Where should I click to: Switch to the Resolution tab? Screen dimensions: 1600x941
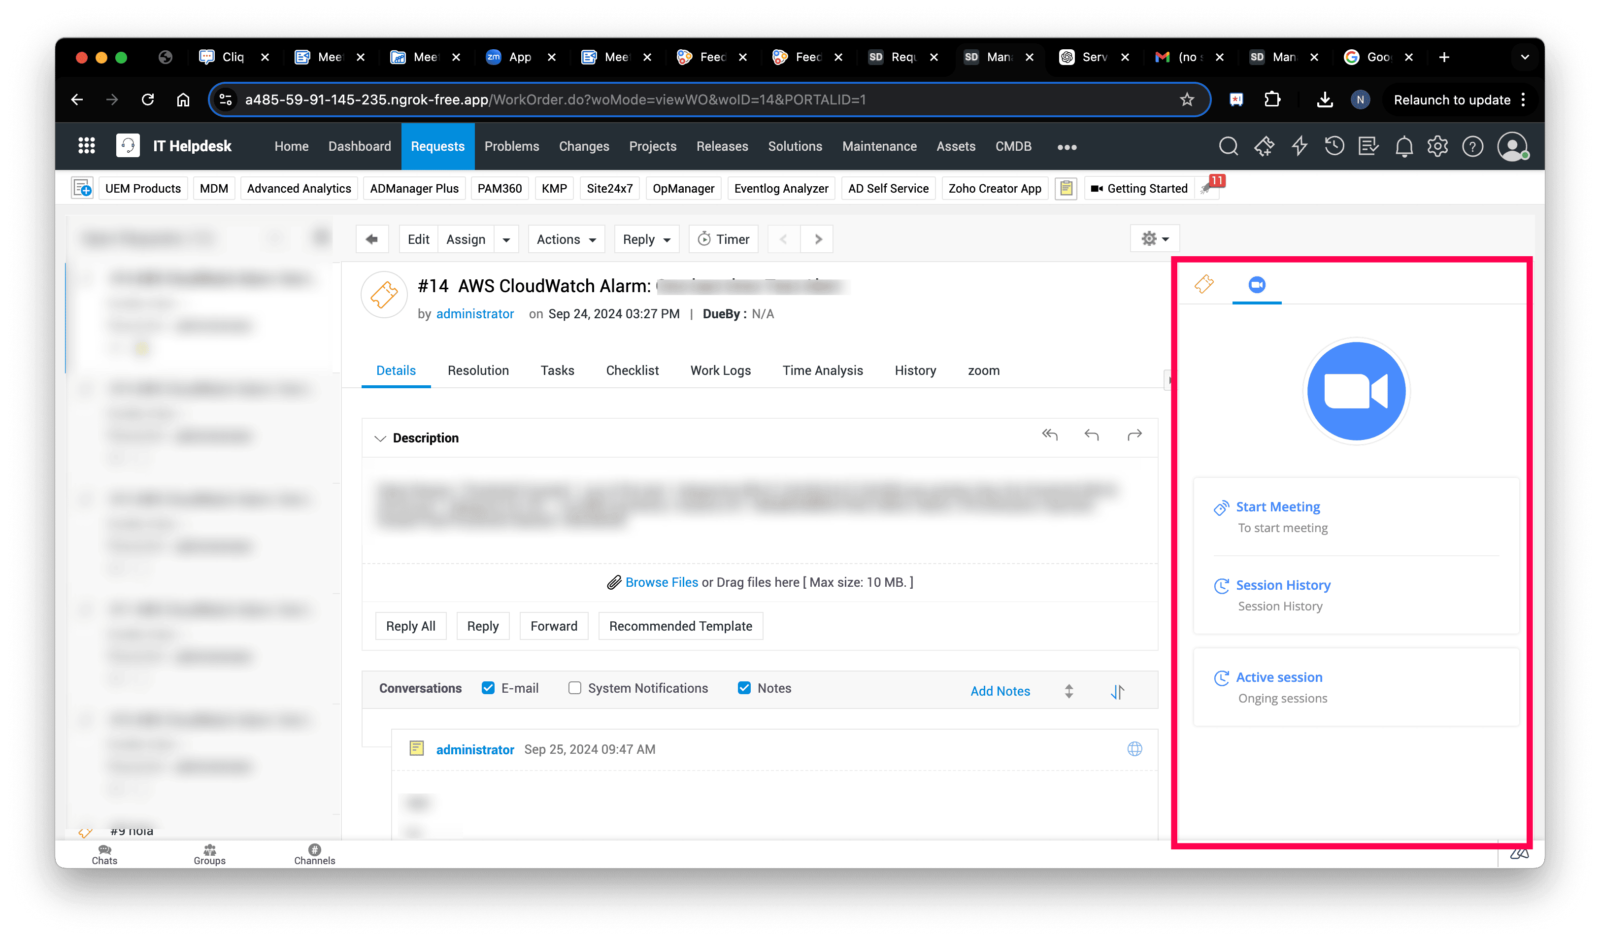click(x=478, y=370)
